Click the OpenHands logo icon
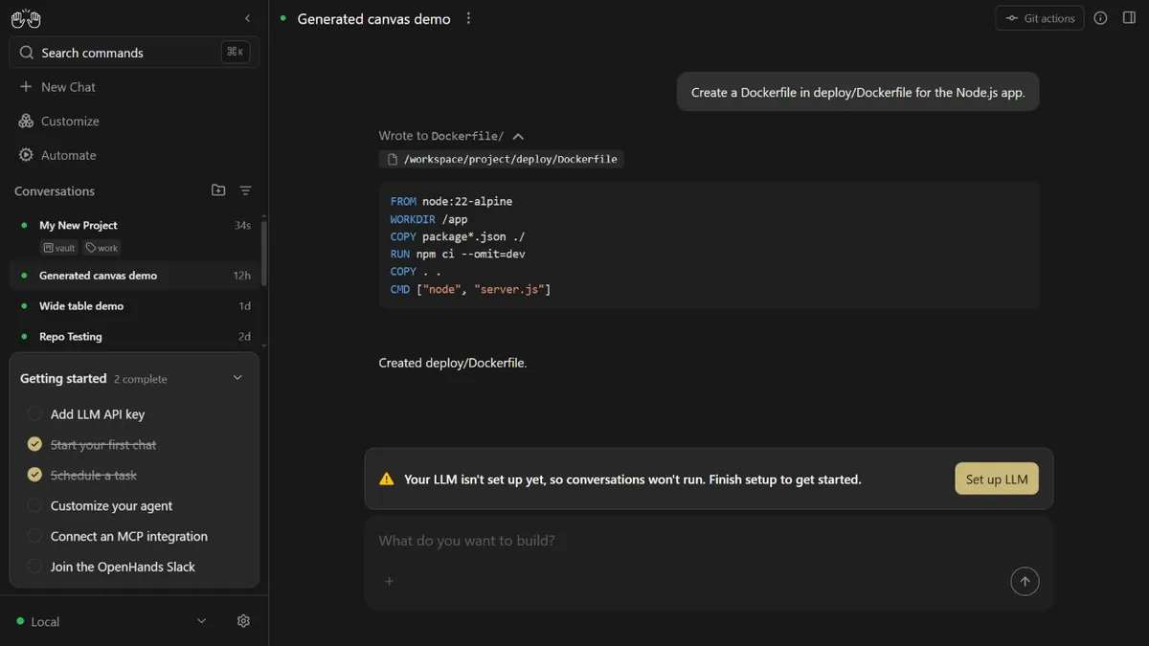The image size is (1149, 646). 26,18
